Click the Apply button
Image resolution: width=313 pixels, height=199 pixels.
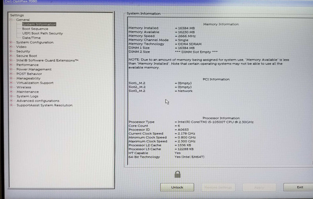(259, 187)
